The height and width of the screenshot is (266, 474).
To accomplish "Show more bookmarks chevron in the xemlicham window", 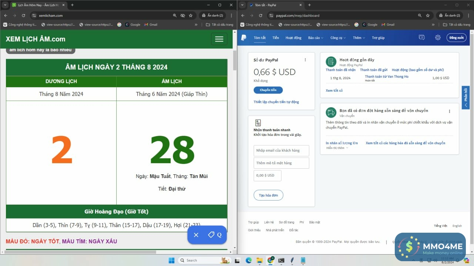I will click(x=196, y=24).
